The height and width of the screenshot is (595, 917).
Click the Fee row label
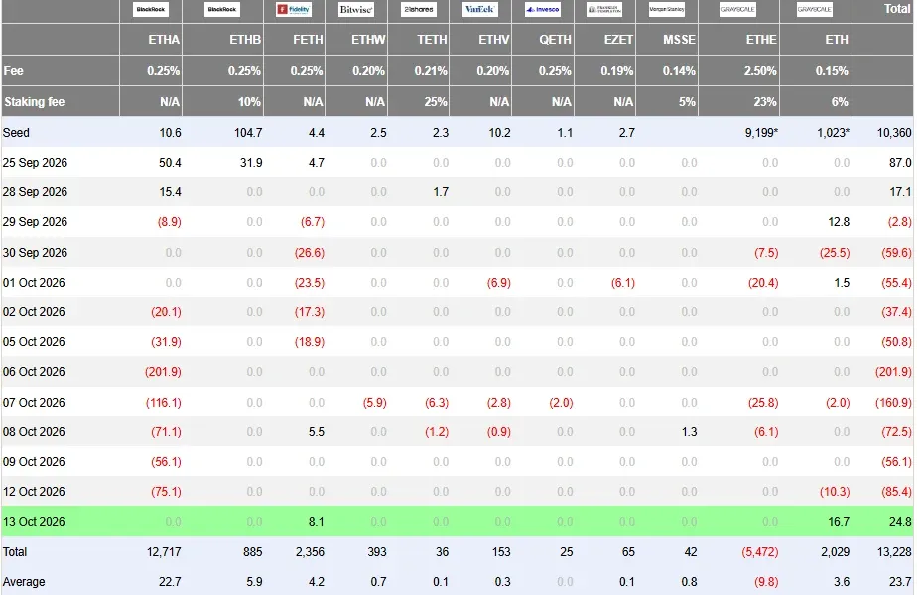pos(14,70)
